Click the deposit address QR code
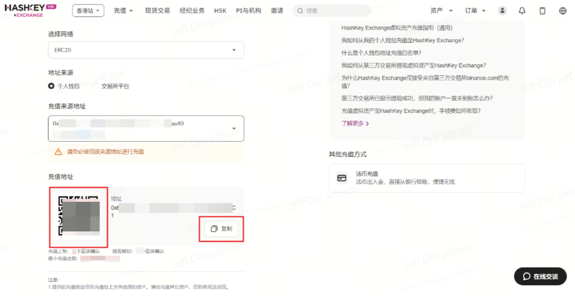Viewport: 575px width, 296px height. click(x=79, y=215)
